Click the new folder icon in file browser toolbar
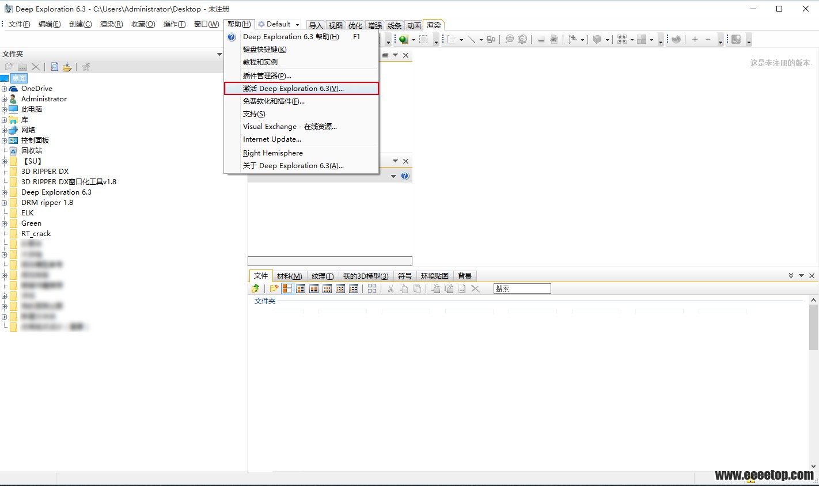819x486 pixels. [274, 288]
